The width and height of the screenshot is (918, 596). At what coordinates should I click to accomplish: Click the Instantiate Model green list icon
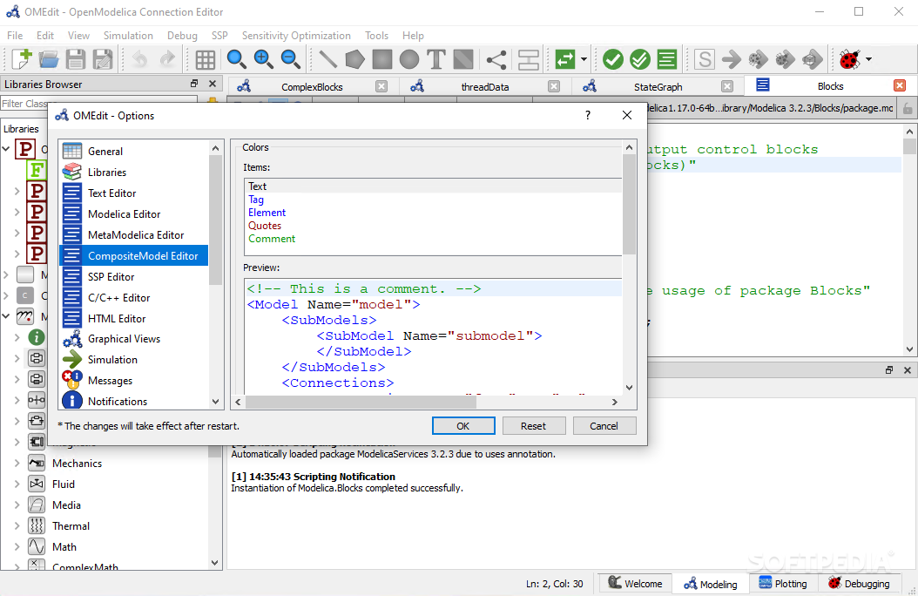[x=667, y=59]
